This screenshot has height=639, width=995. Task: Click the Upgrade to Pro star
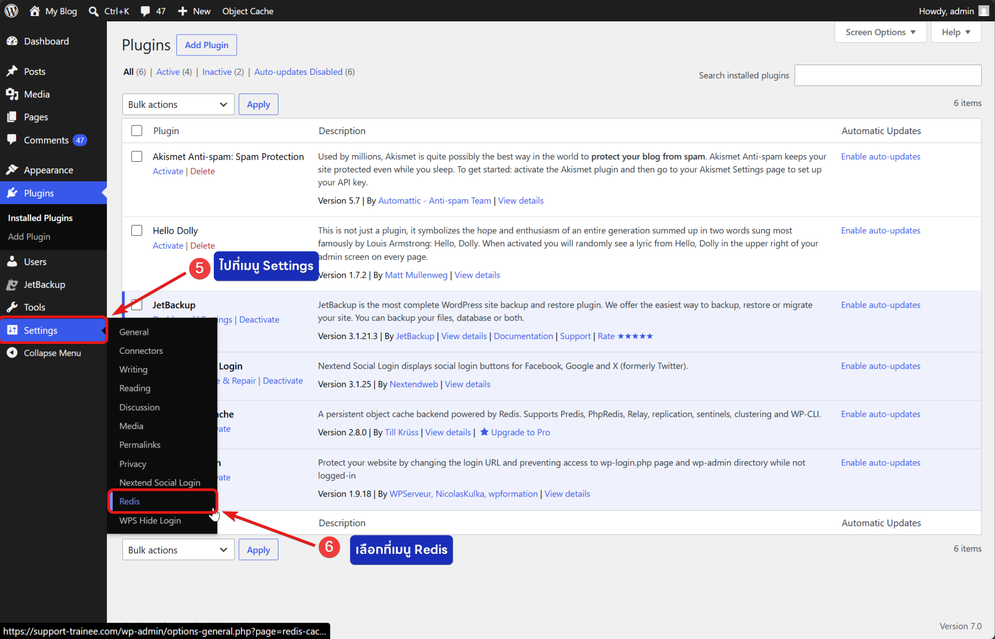(x=484, y=432)
